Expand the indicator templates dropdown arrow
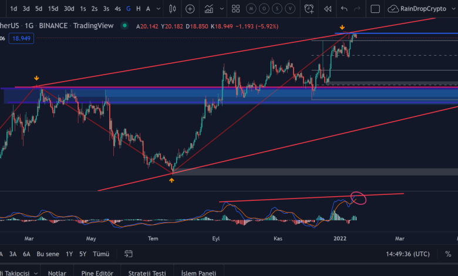The height and width of the screenshot is (276, 458). [x=223, y=9]
